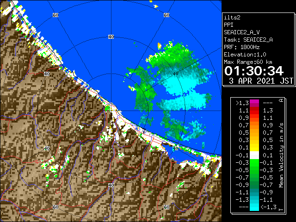The width and height of the screenshot is (296, 222).
Task: Click the 'SEAICE2_A_V' product name
Action: pos(242,32)
